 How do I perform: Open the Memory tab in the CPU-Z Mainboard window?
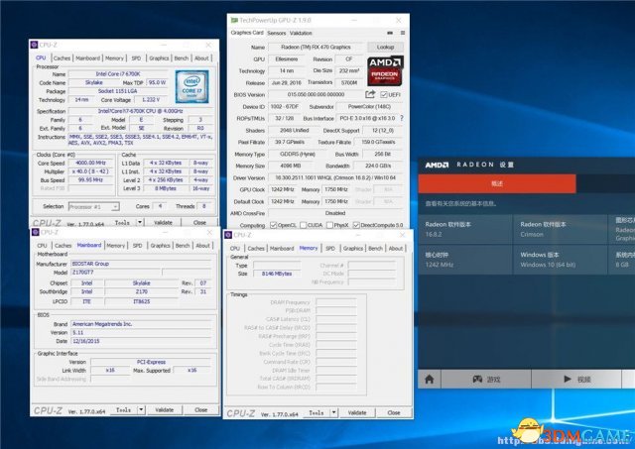[x=116, y=246]
